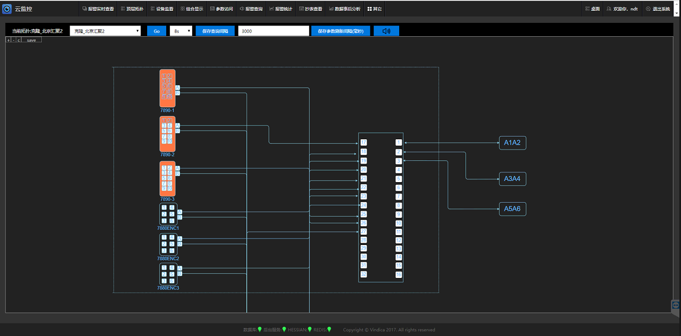Zoom in topology with the + button
681x336 pixels.
pos(8,40)
